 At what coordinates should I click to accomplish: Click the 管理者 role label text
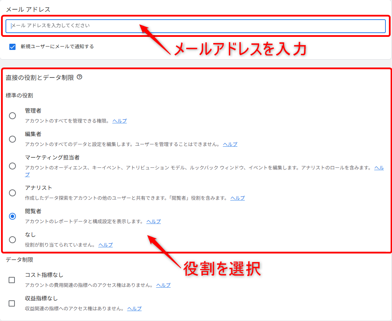[x=33, y=111]
